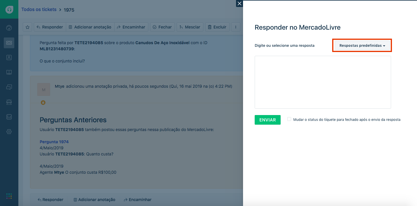Open the contacts icon in sidebar
417x206 pixels.
click(x=9, y=58)
